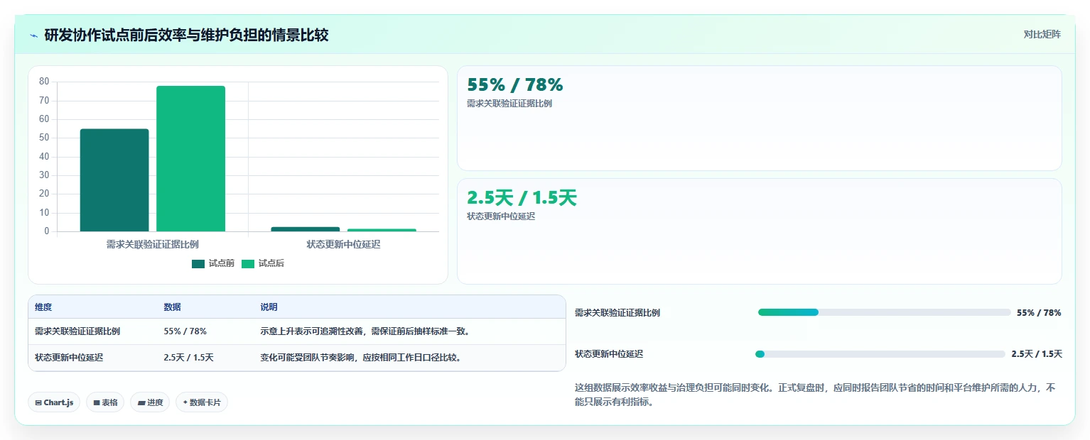This screenshot has width=1090, height=440.
Task: Click the 维度 table column header
Action: point(43,307)
